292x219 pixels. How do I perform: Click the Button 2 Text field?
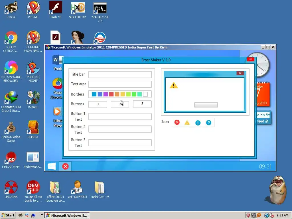coord(120,129)
